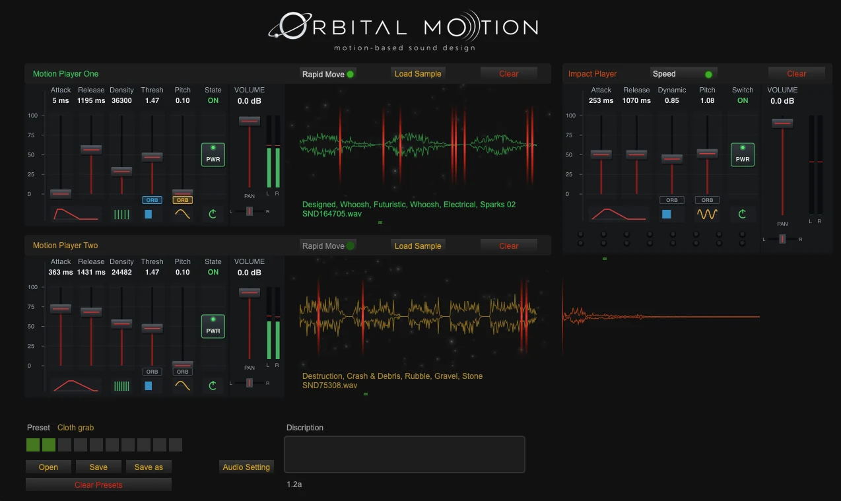
Task: Click the Density fader handle in Motion Player One
Action: (121, 172)
